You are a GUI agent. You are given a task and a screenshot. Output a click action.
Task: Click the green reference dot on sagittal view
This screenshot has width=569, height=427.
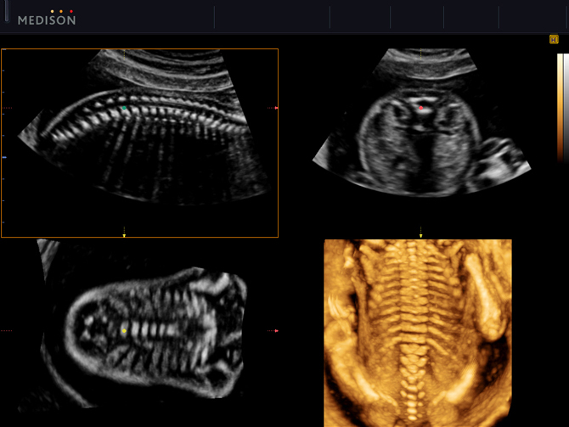(125, 108)
